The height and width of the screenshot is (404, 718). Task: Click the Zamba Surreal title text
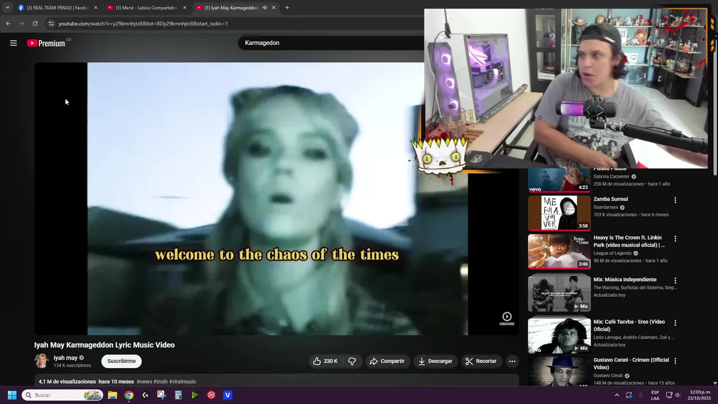point(611,199)
